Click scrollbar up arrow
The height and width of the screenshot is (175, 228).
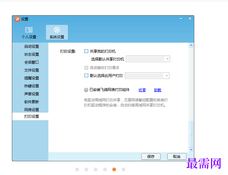coord(191,45)
